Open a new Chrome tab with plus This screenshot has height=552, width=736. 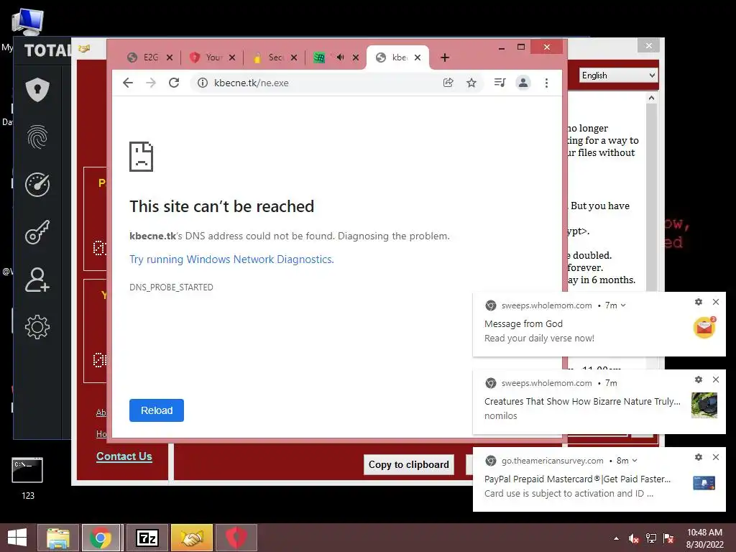[445, 57]
